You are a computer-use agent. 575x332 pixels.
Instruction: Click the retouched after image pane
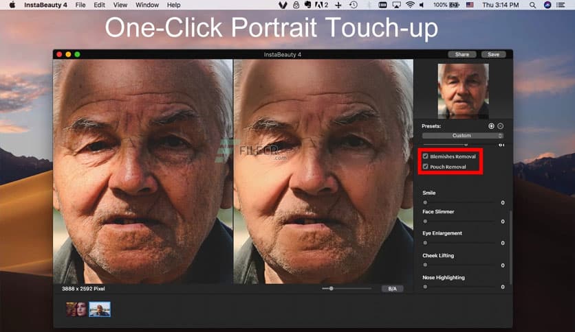click(x=323, y=171)
